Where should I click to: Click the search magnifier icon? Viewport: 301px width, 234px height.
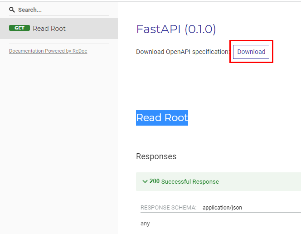pos(12,10)
